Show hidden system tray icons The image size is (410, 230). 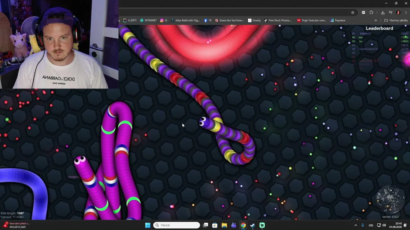click(x=356, y=225)
